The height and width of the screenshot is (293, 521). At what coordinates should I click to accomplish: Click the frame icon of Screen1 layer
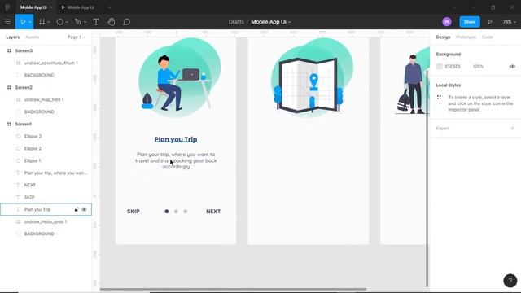pyautogui.click(x=9, y=124)
